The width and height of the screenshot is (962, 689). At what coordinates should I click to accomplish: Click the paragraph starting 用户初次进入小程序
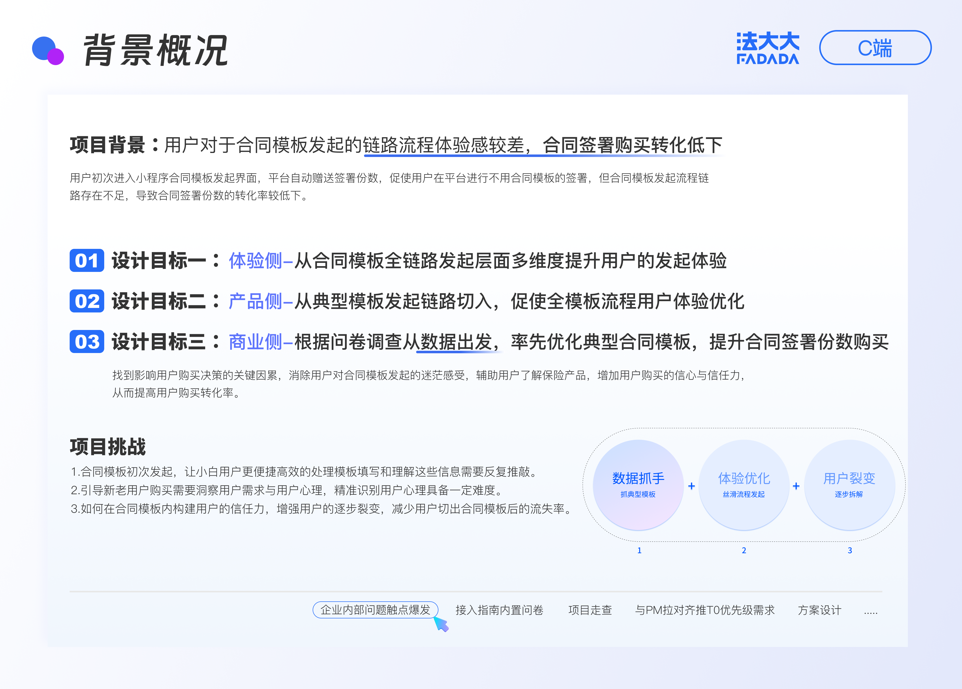pyautogui.click(x=389, y=187)
